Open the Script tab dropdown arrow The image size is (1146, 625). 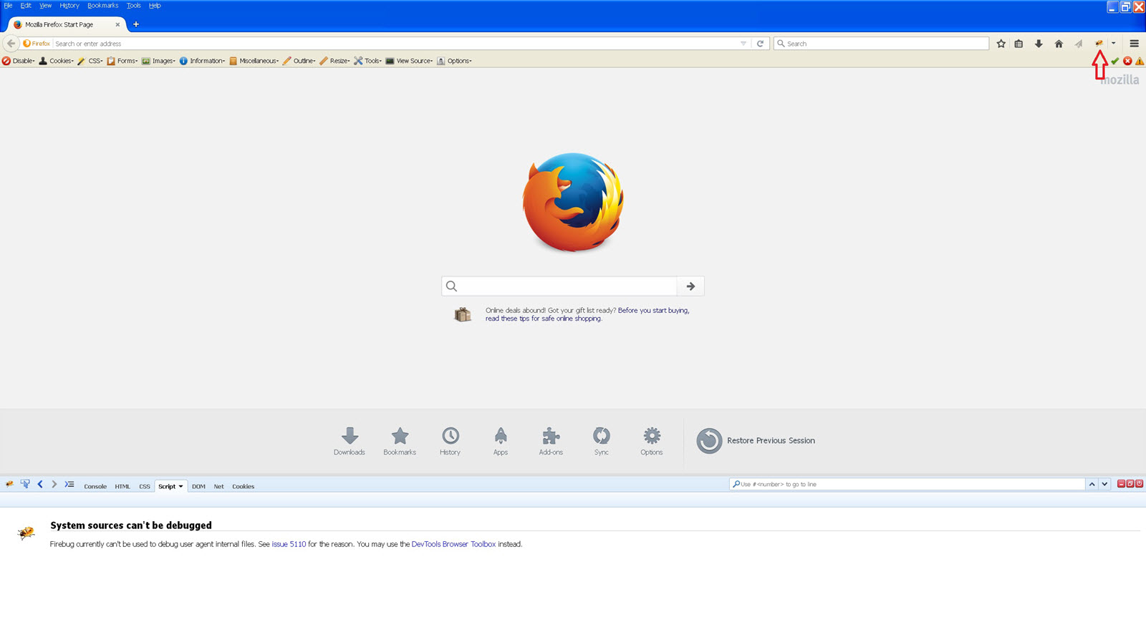180,486
